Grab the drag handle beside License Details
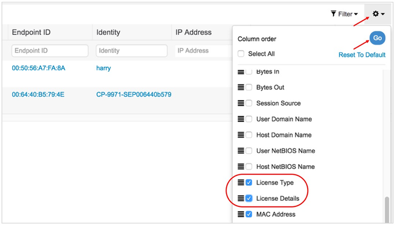This screenshot has height=225, width=395. pyautogui.click(x=241, y=198)
